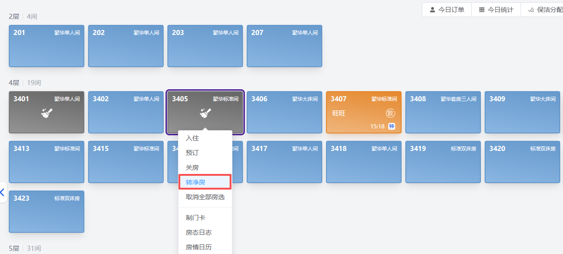Select room card 3406 豪华大床间

point(284,112)
